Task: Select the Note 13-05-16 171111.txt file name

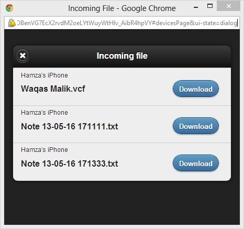Action: point(70,126)
